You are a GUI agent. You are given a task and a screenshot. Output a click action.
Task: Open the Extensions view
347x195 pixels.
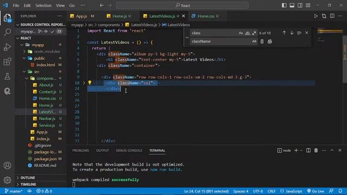pos(7,62)
